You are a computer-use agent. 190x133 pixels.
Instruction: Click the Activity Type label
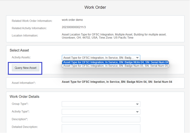pos(20,111)
